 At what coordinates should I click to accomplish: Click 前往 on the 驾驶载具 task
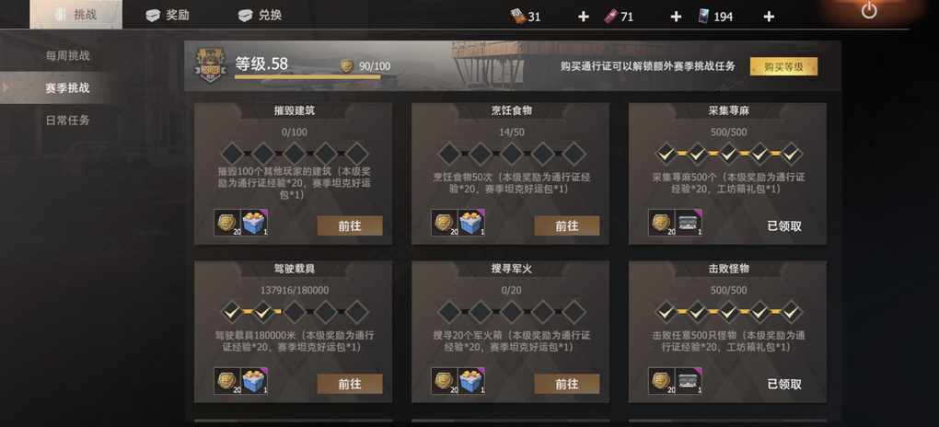[x=350, y=384]
